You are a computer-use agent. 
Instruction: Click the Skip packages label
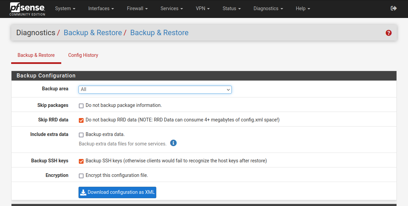(x=53, y=105)
